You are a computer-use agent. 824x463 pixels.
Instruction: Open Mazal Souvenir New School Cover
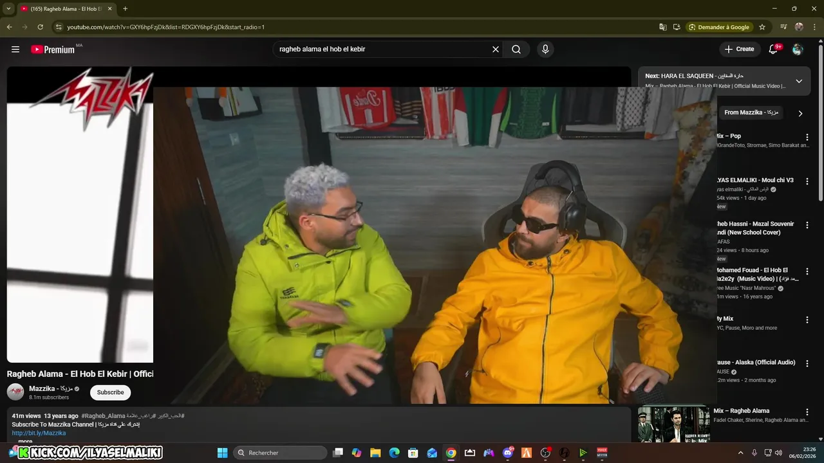pos(755,228)
